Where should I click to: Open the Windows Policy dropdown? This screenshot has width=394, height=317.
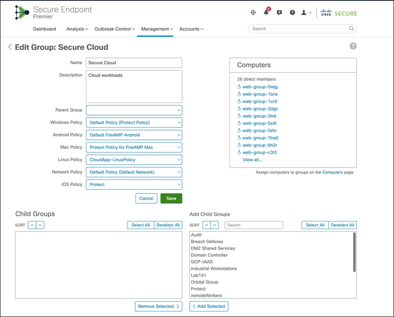tap(134, 123)
